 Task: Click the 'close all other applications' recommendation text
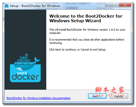[x=87, y=41]
